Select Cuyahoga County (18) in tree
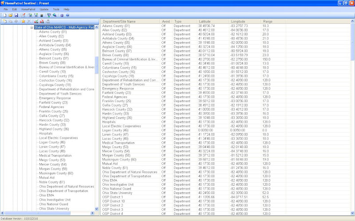355x221 pixels. tap(55, 85)
